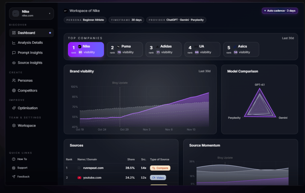Open the runrepeat.com source row

click(121, 168)
